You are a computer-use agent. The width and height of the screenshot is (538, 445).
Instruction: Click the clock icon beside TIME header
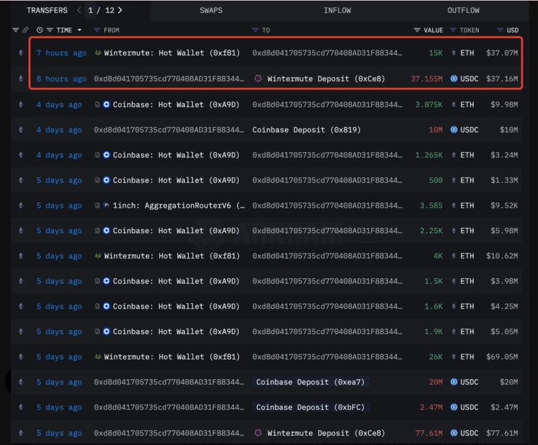tap(40, 30)
